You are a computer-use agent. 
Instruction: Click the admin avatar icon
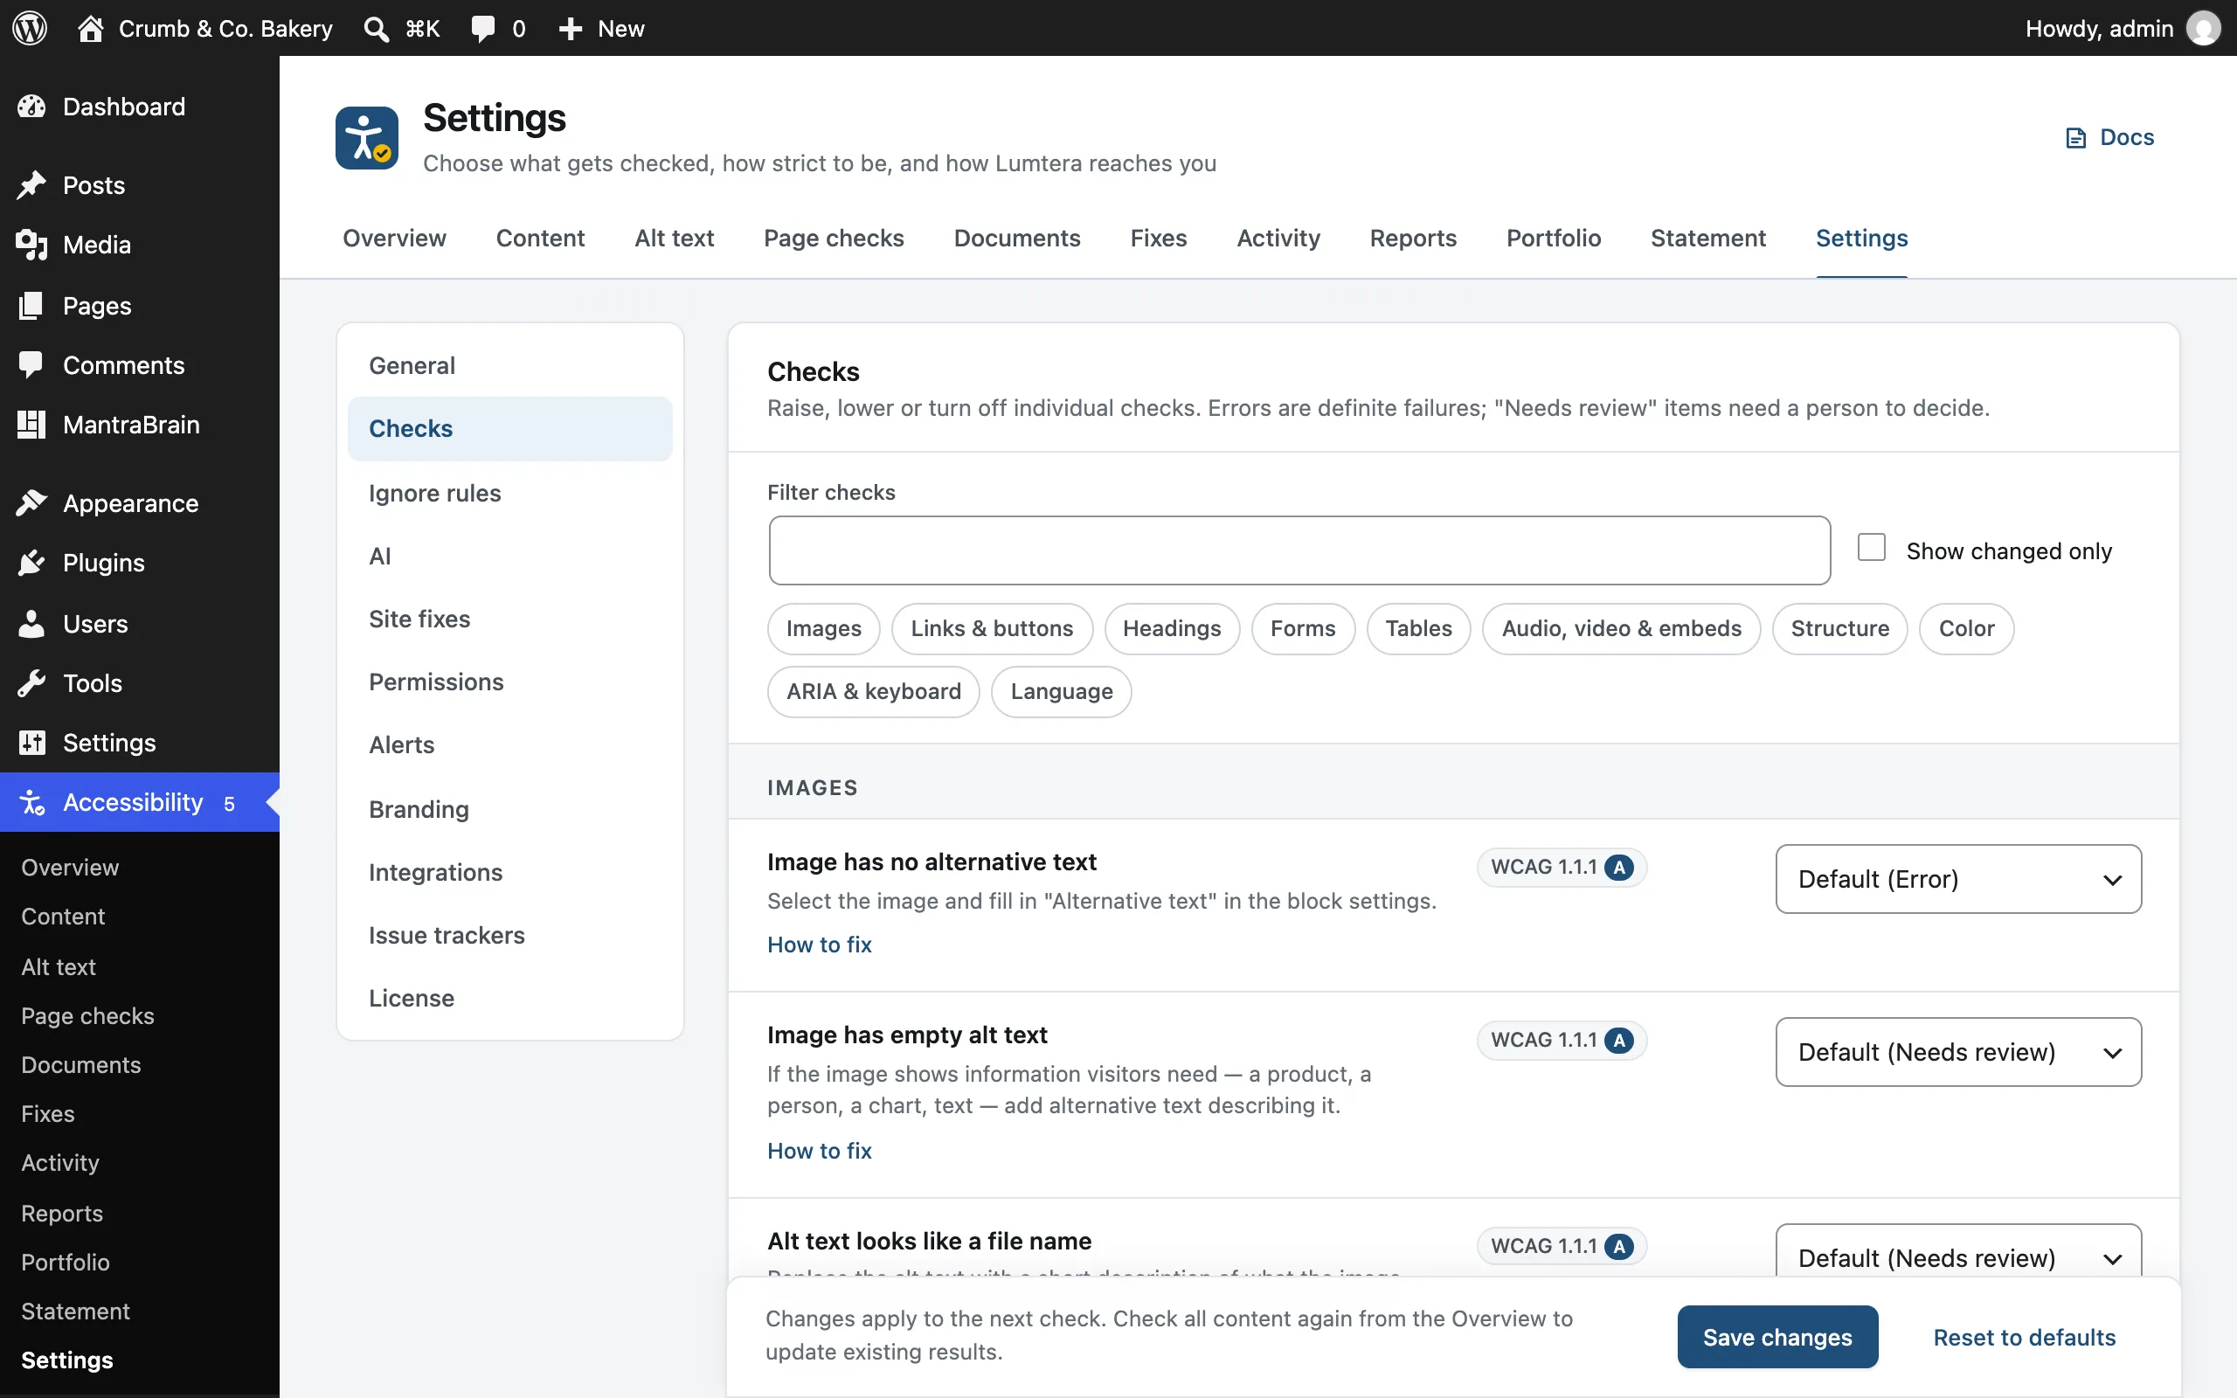[2203, 28]
